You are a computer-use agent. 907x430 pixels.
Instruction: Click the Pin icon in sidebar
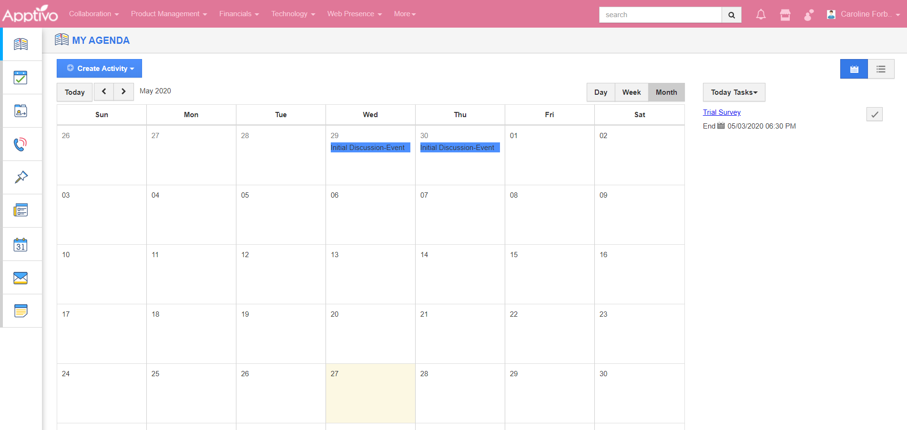pyautogui.click(x=20, y=178)
